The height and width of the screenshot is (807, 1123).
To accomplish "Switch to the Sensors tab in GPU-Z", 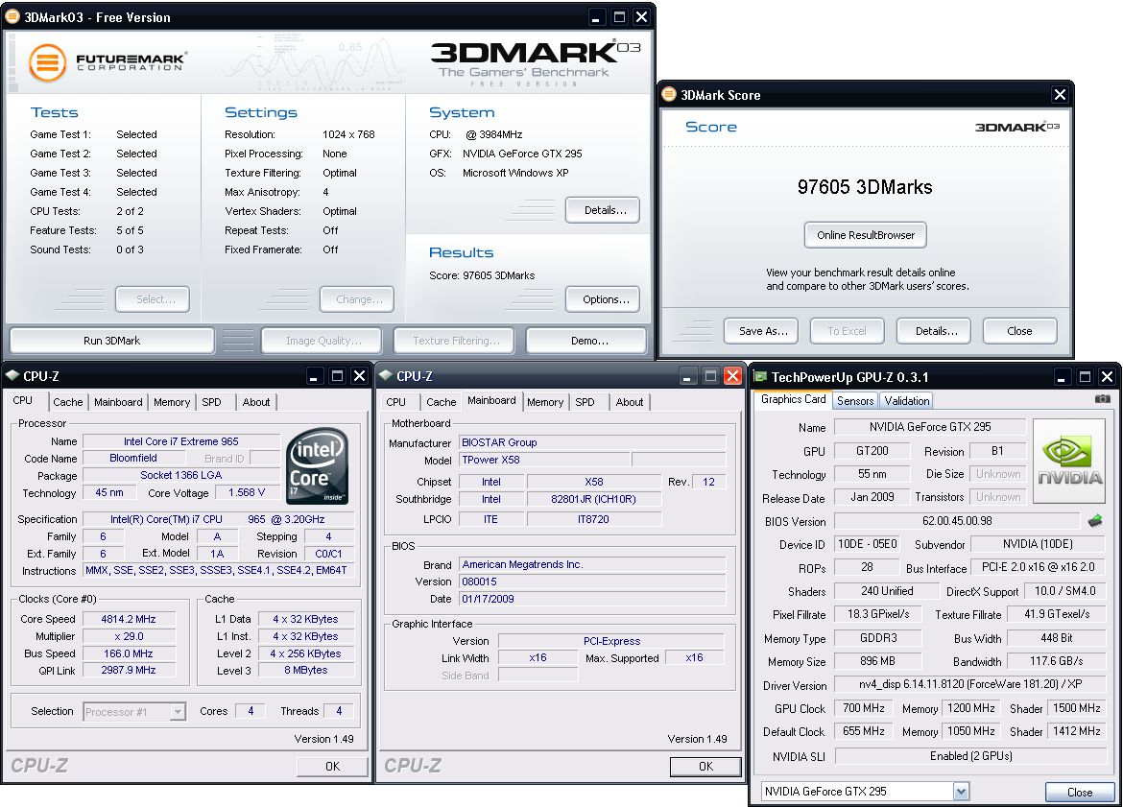I will 855,401.
